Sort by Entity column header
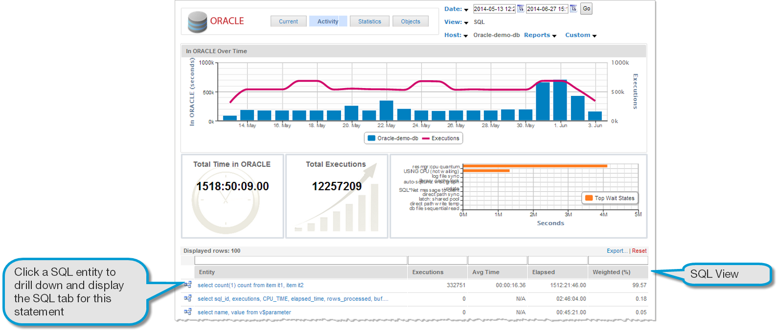The height and width of the screenshot is (335, 777). 301,272
